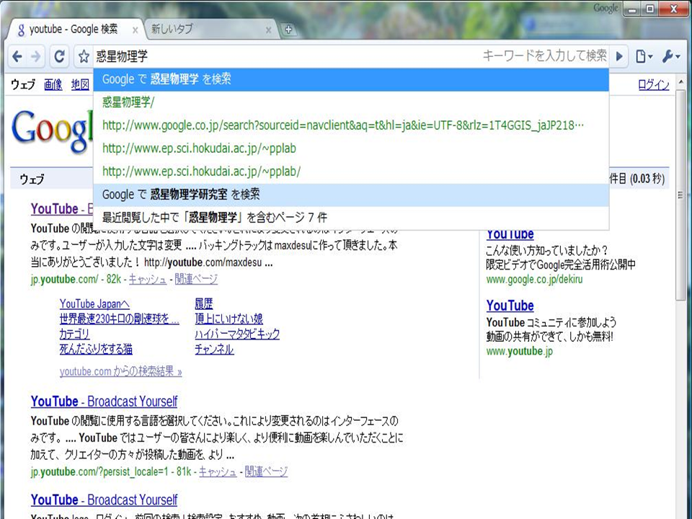Viewport: 692px width, 519px height.
Task: Open 関連ページ link for persist_locale=1 result
Action: (266, 471)
